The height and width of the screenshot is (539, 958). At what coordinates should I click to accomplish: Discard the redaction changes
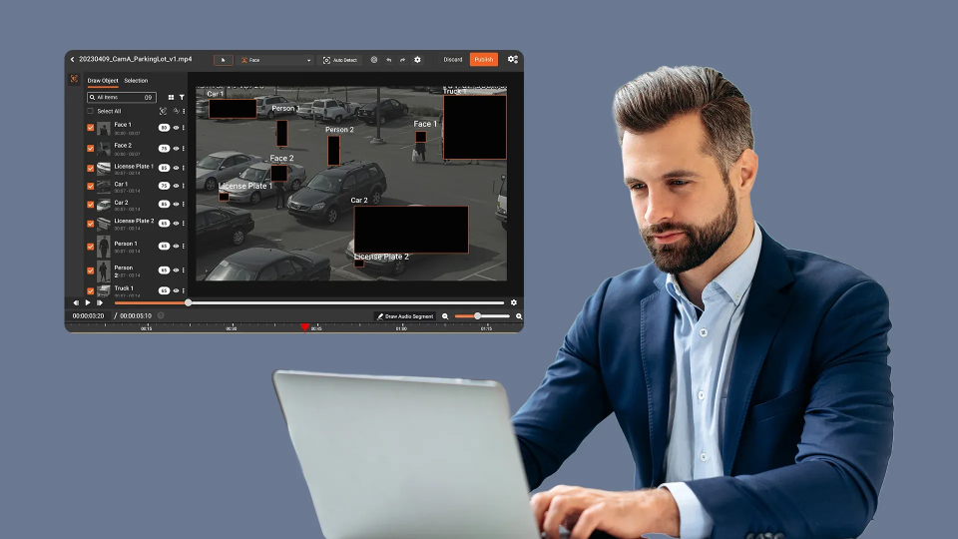453,59
